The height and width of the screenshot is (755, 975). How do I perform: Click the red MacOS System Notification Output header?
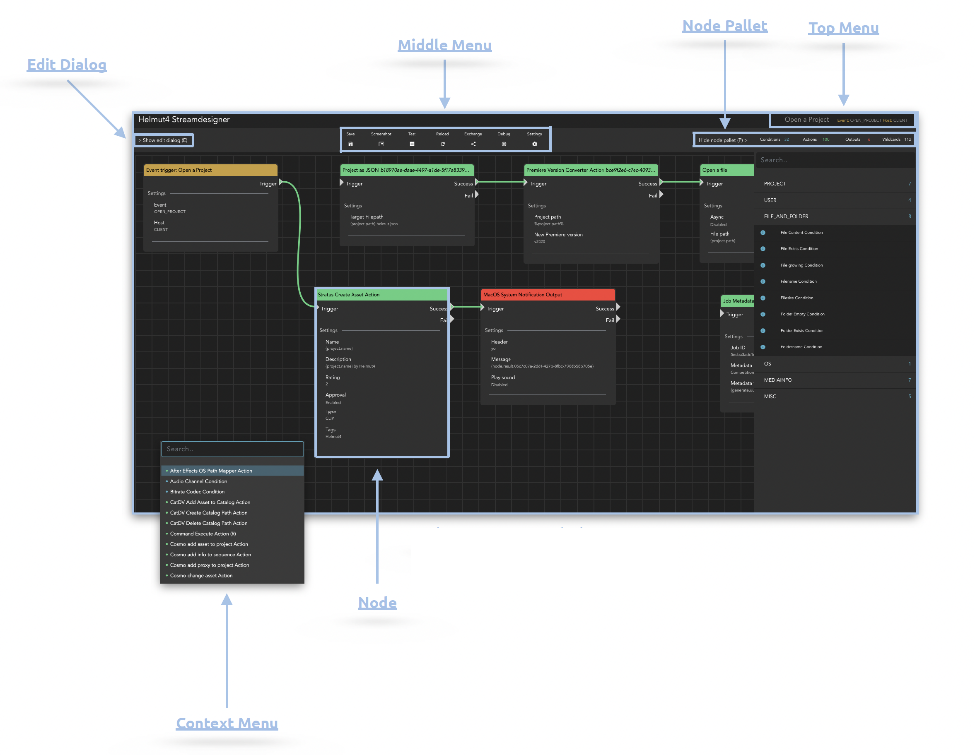click(x=548, y=295)
